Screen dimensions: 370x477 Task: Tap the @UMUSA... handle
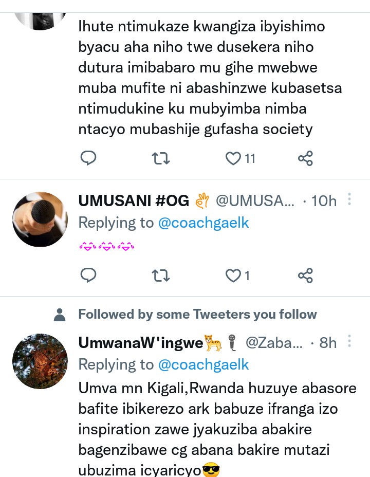(x=255, y=201)
